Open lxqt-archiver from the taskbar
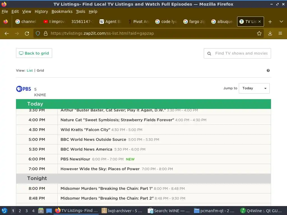This screenshot has width=287, height=215. click(122, 211)
